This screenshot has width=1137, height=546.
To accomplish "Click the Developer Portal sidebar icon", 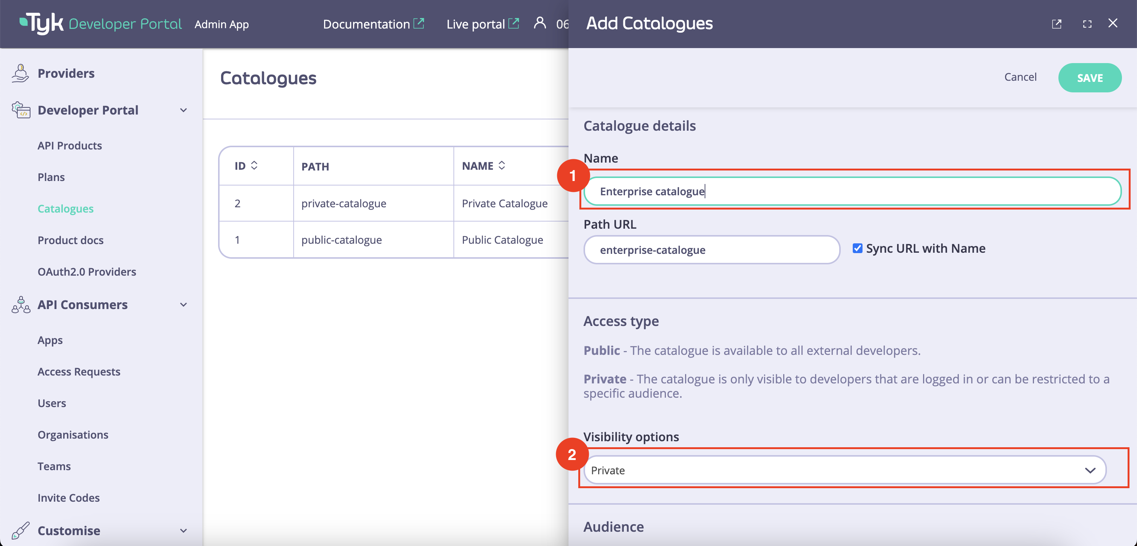I will pyautogui.click(x=20, y=110).
